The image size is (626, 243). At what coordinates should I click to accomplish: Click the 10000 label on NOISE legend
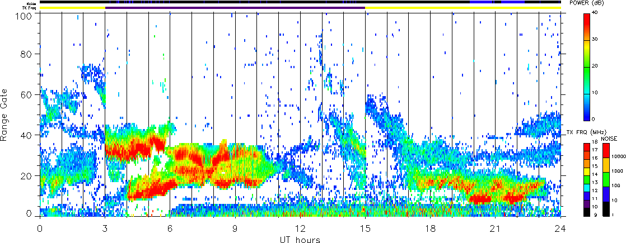point(619,156)
